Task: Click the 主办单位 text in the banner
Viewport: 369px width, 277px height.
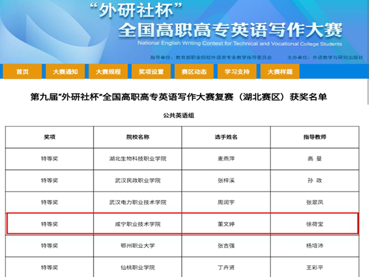Action: pyautogui.click(x=325, y=57)
